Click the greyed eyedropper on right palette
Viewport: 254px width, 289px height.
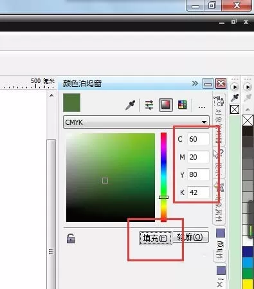pos(248,98)
